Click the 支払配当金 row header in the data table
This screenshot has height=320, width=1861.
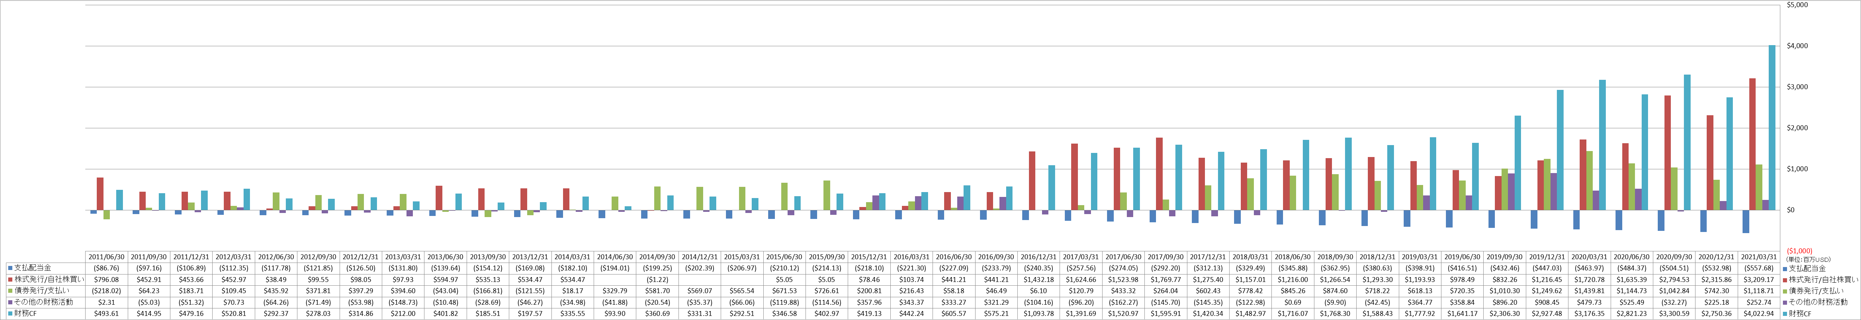pos(46,268)
